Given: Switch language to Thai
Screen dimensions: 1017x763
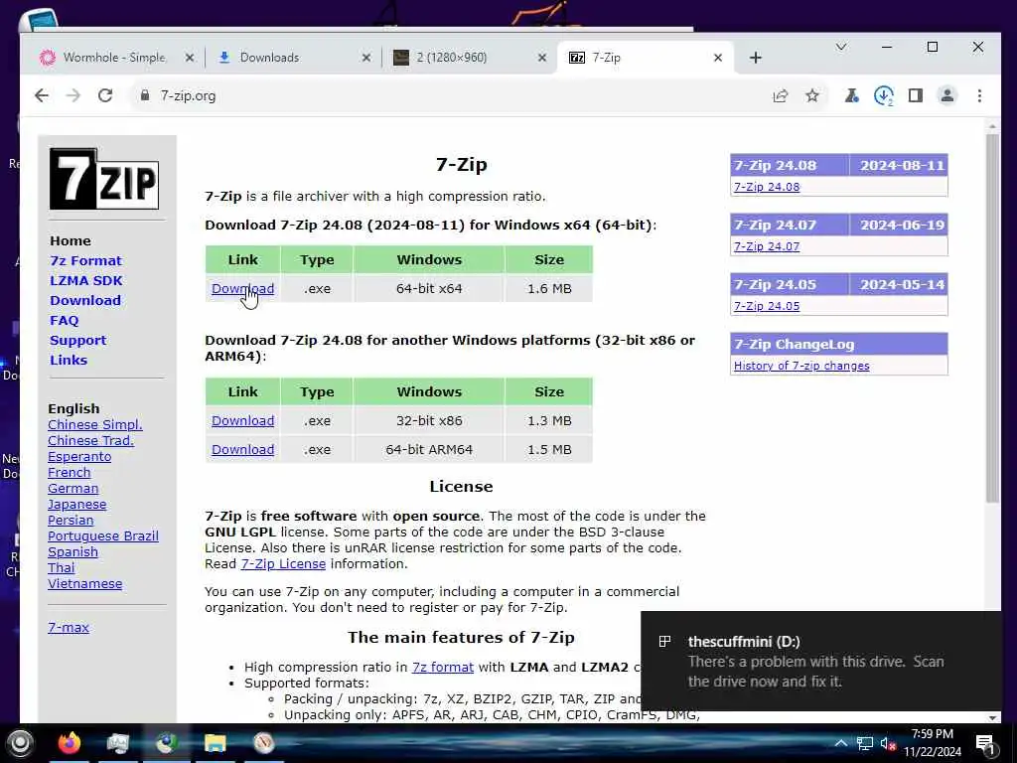Looking at the screenshot, I should [x=61, y=567].
